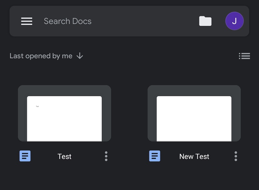Click the empty search bar area left of folder icon

pyautogui.click(x=146, y=21)
